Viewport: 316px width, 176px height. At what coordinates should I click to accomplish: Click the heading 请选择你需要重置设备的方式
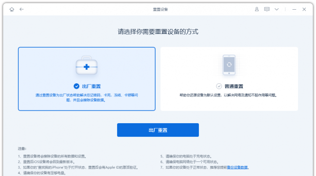158,32
